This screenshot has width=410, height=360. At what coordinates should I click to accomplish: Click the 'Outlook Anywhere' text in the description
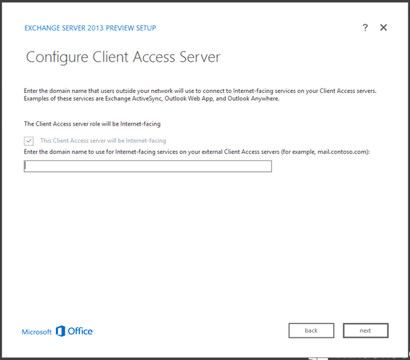pyautogui.click(x=253, y=99)
